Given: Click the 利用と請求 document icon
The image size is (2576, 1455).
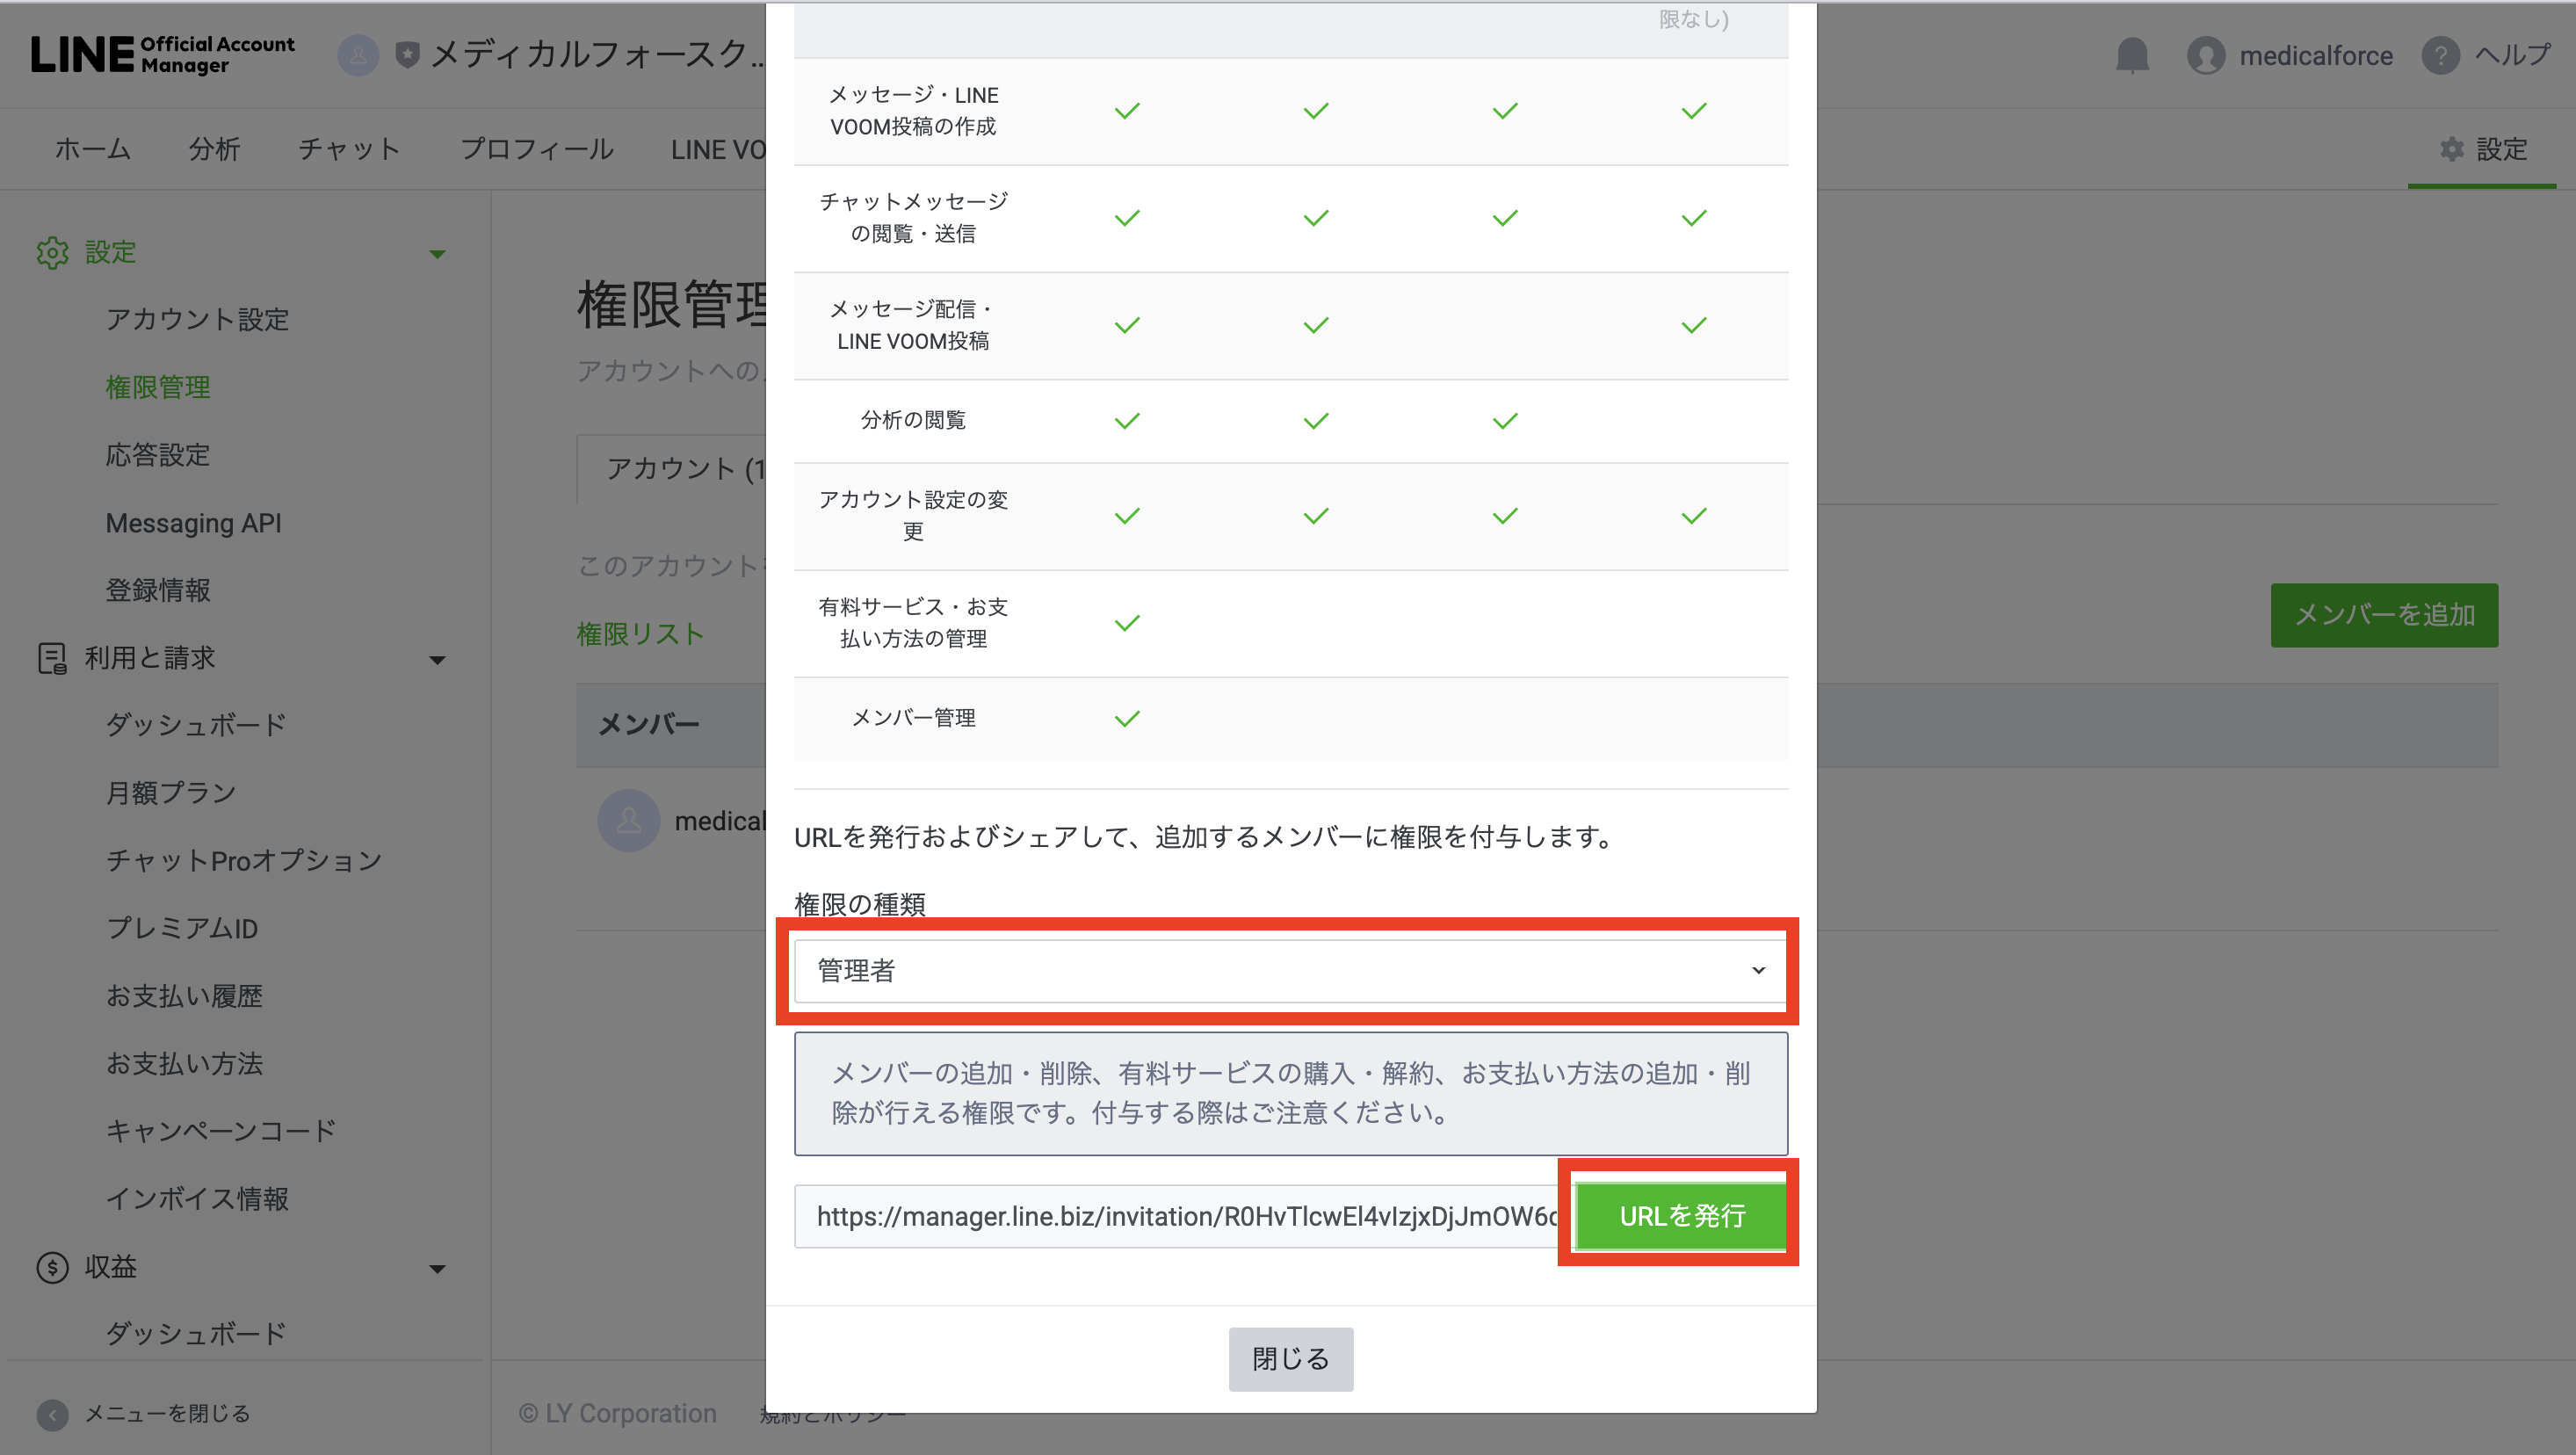Looking at the screenshot, I should 51,658.
